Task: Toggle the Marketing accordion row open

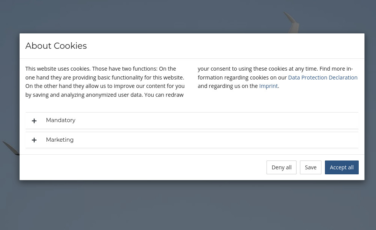Action: 192,140
